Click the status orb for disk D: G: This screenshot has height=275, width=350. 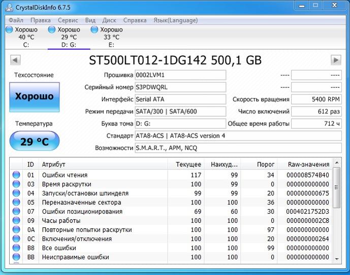click(52, 29)
